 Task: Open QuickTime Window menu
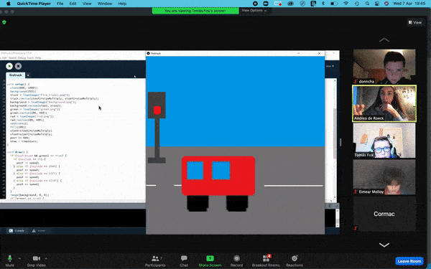click(x=105, y=4)
